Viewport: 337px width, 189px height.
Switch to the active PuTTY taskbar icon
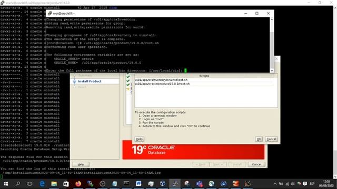pyautogui.click(x=175, y=184)
